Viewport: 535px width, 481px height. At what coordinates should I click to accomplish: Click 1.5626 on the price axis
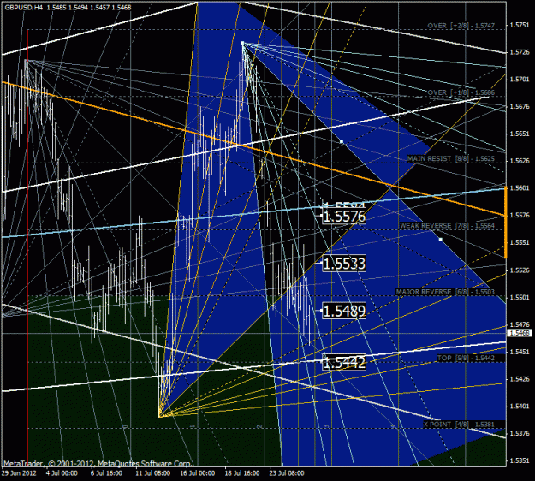coord(520,161)
